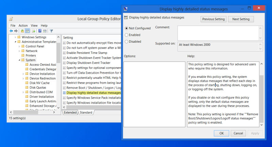Click the Export List toolbar icon

[33, 31]
